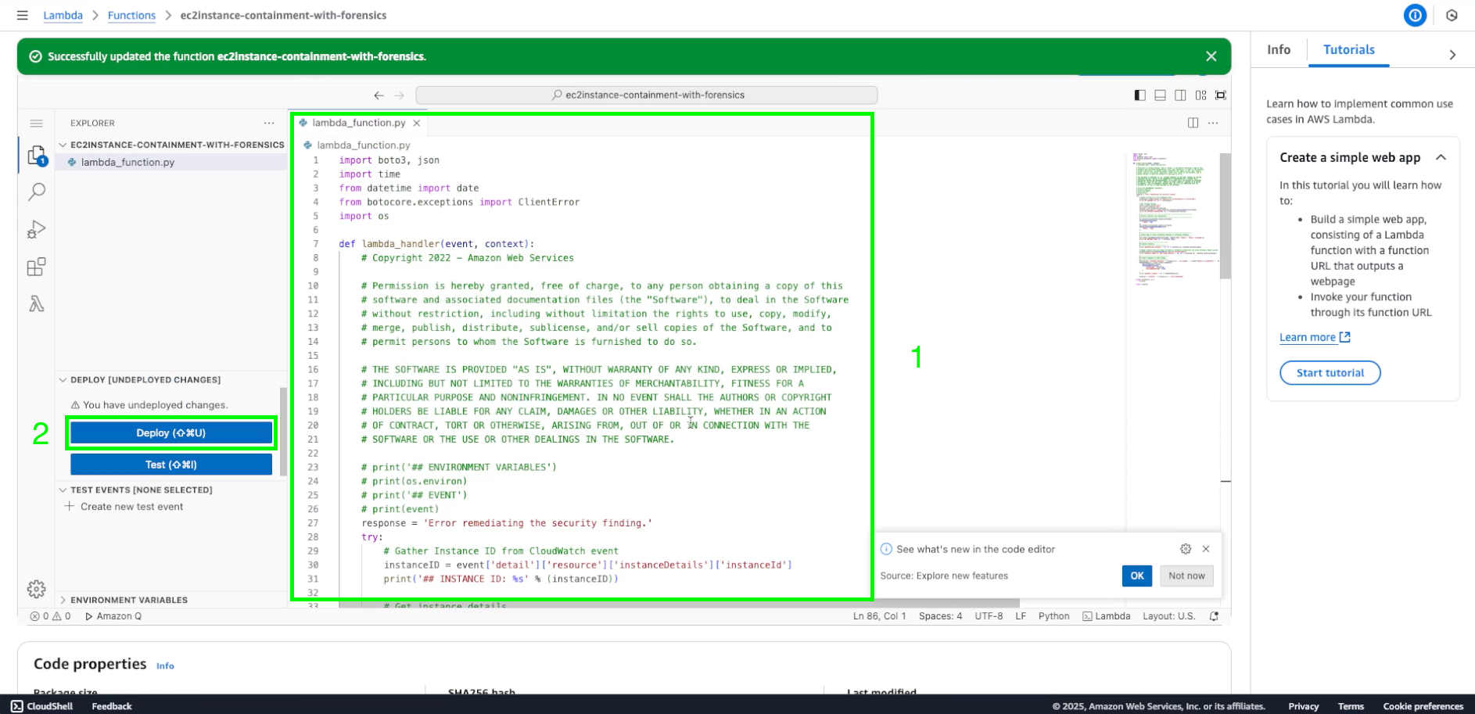Open notifications bell in status bar
This screenshot has height=714, width=1475.
pyautogui.click(x=1214, y=616)
